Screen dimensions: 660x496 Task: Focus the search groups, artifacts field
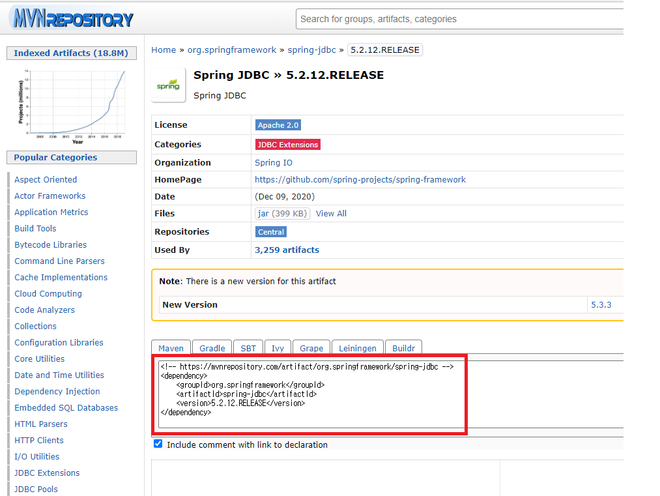pyautogui.click(x=459, y=19)
